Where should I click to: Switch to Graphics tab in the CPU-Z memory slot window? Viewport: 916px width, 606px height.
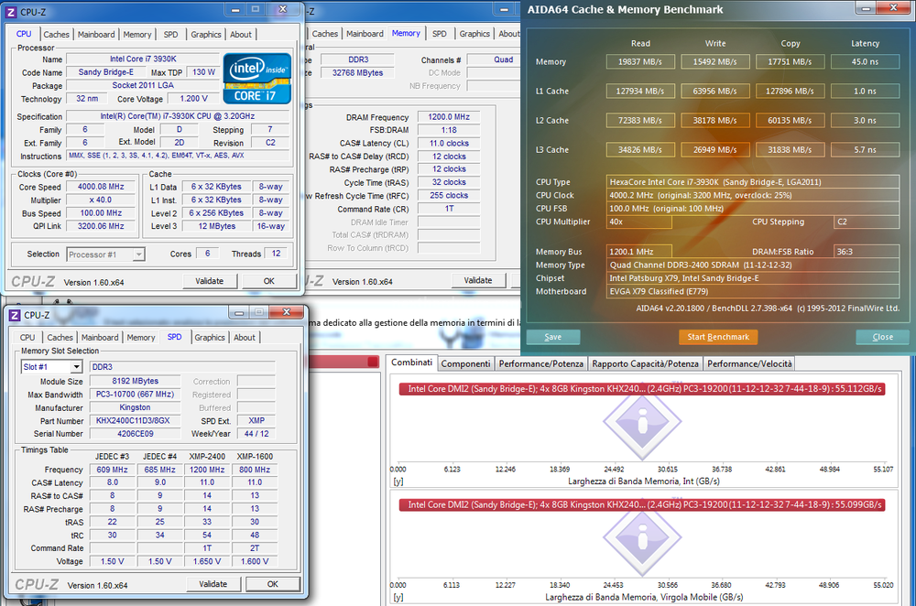point(210,338)
